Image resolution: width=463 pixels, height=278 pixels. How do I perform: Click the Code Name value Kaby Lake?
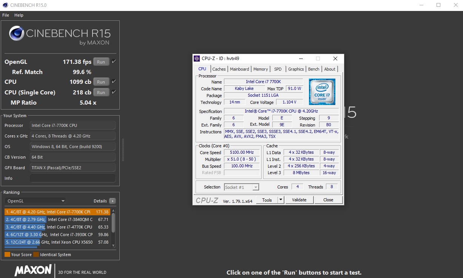coord(244,88)
